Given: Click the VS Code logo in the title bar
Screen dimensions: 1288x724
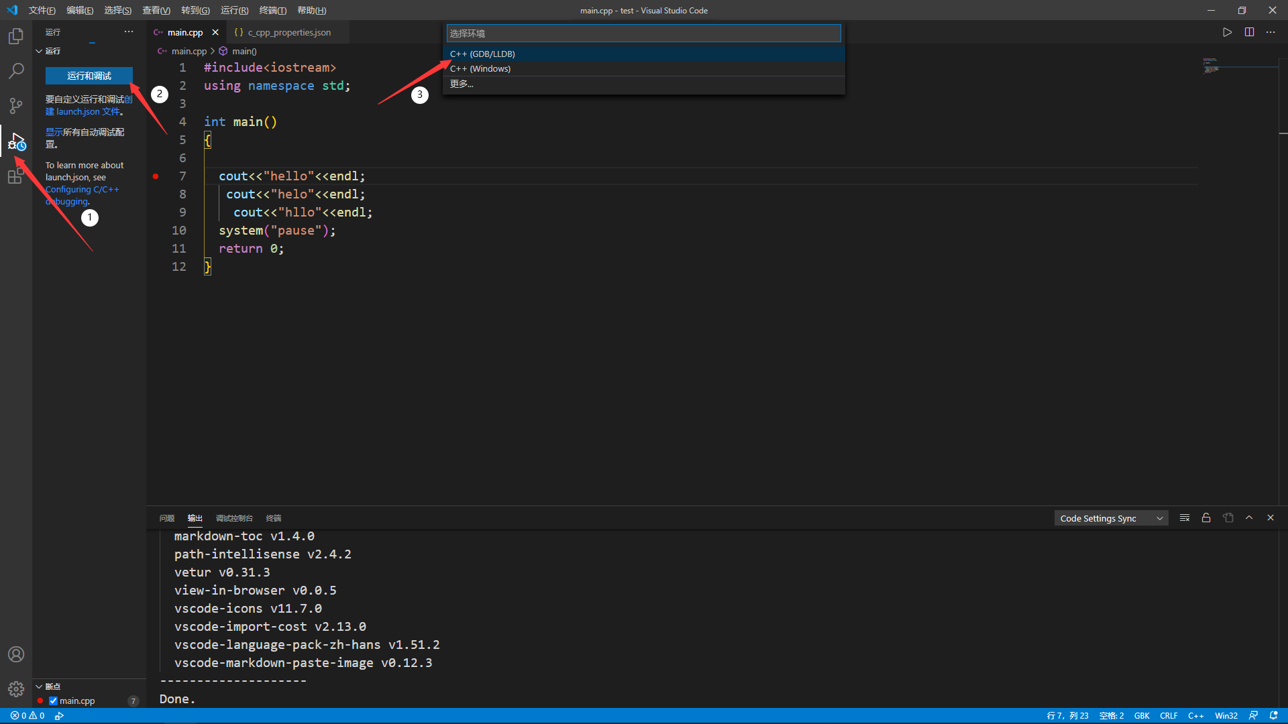Looking at the screenshot, I should [12, 10].
